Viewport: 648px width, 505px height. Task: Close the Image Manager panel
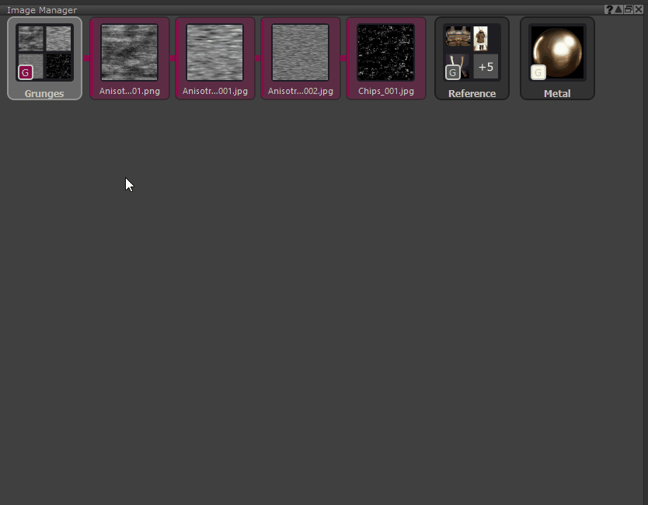click(639, 10)
